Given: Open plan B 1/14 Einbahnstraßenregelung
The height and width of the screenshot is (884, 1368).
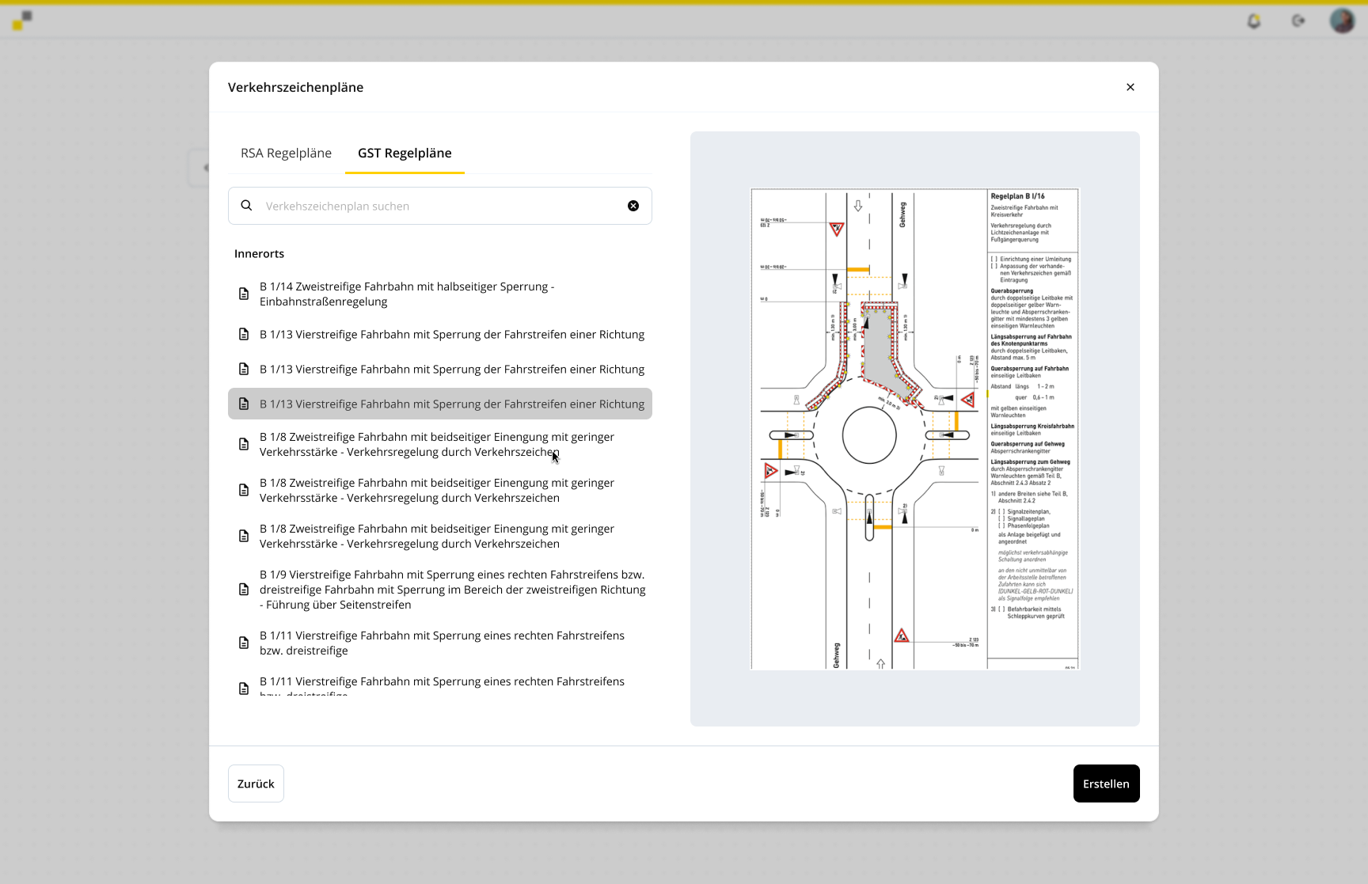Looking at the screenshot, I should click(440, 294).
